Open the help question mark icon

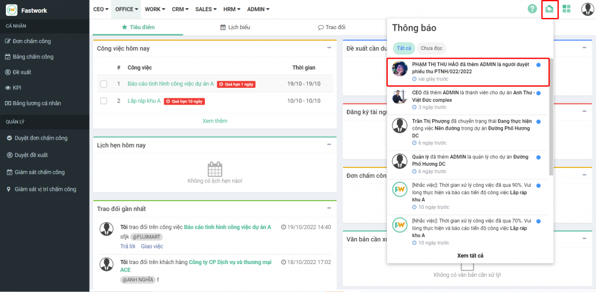pyautogui.click(x=532, y=9)
